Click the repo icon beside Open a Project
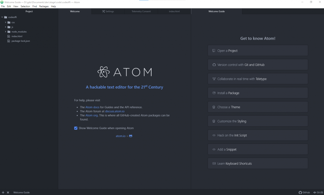The image size is (324, 195). pyautogui.click(x=214, y=50)
